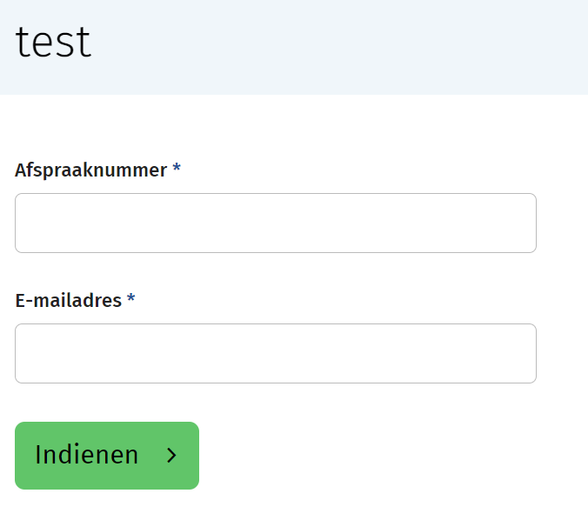Screen dimensions: 588x520
Task: Focus the E-mailadres text box
Action: [275, 354]
